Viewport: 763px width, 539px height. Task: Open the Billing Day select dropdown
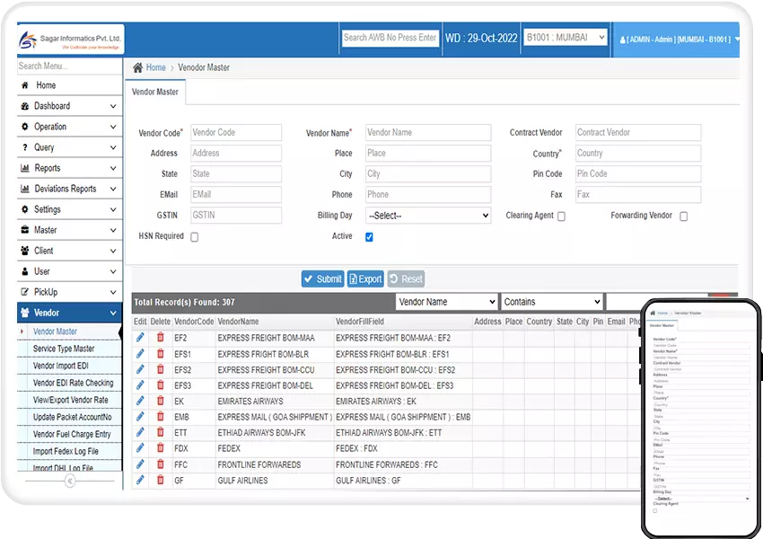pos(428,216)
